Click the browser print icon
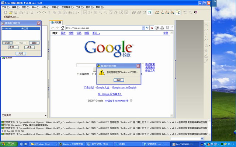The width and height of the screenshot is (236, 147). coord(162,28)
